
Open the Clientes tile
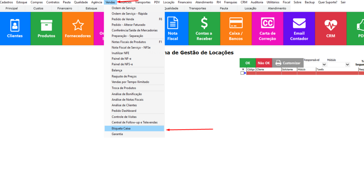15,28
